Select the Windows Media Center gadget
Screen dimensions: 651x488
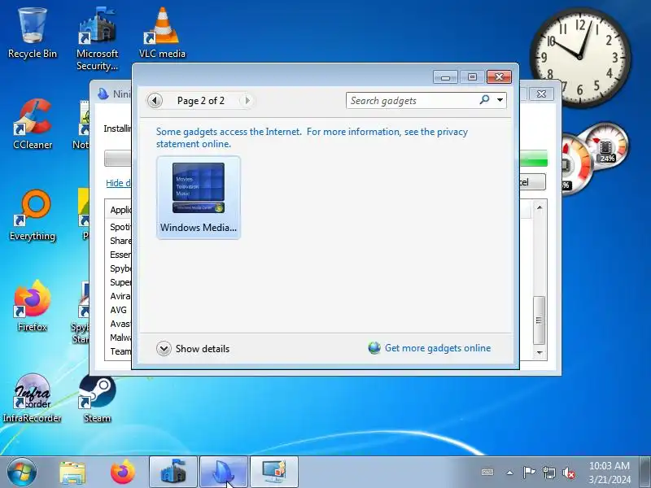point(199,198)
